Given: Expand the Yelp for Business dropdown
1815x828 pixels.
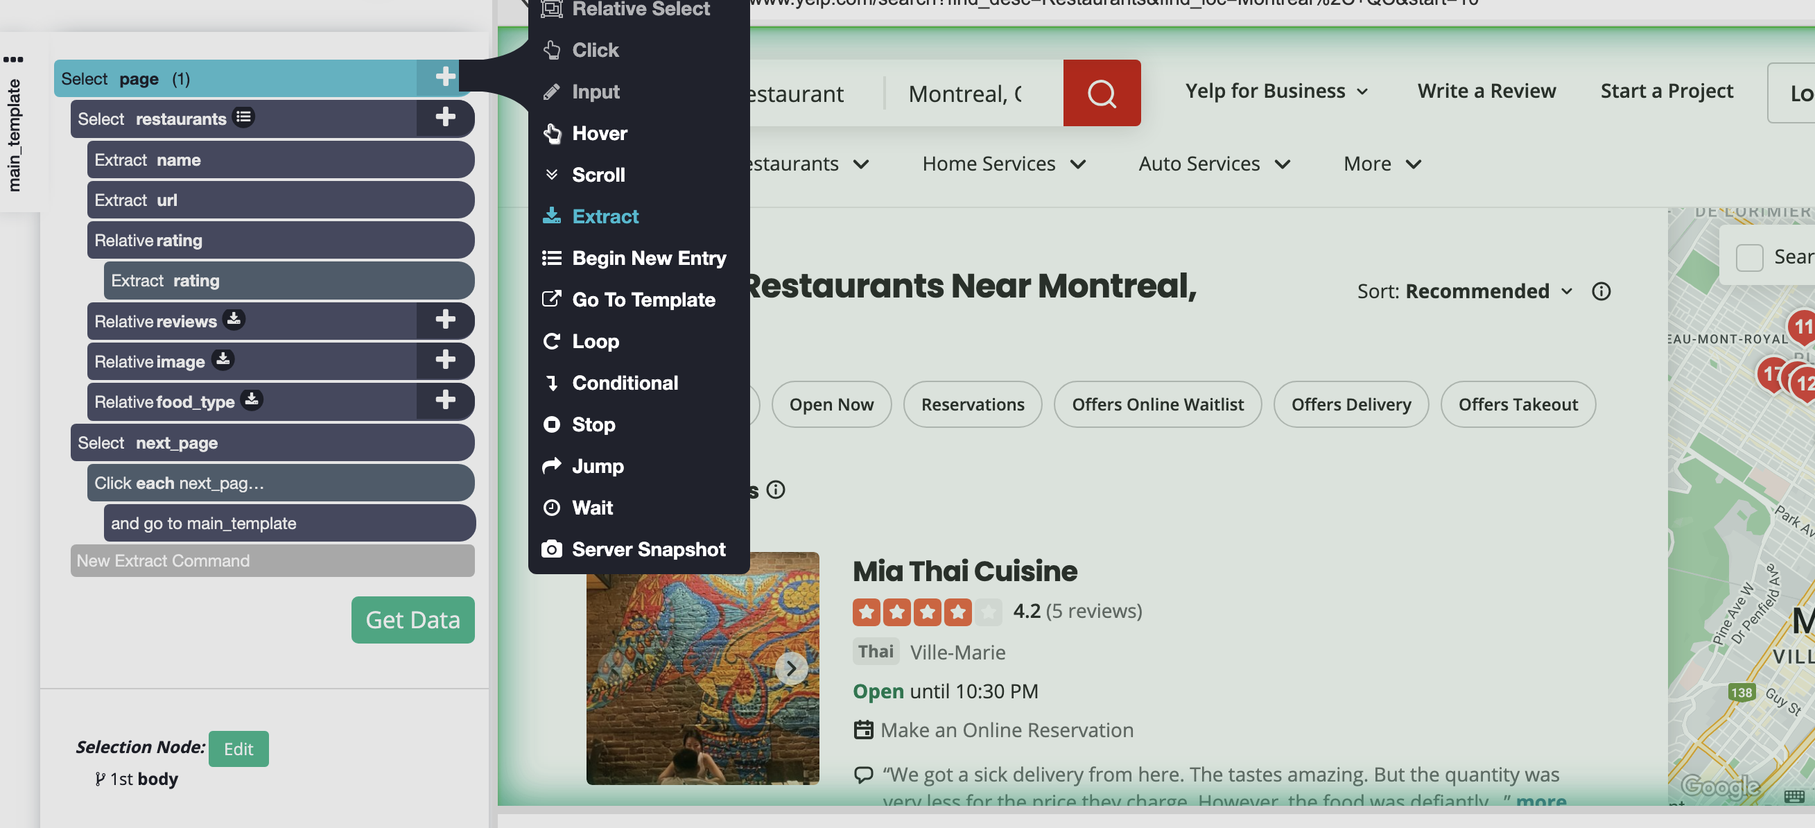Looking at the screenshot, I should click(1276, 91).
